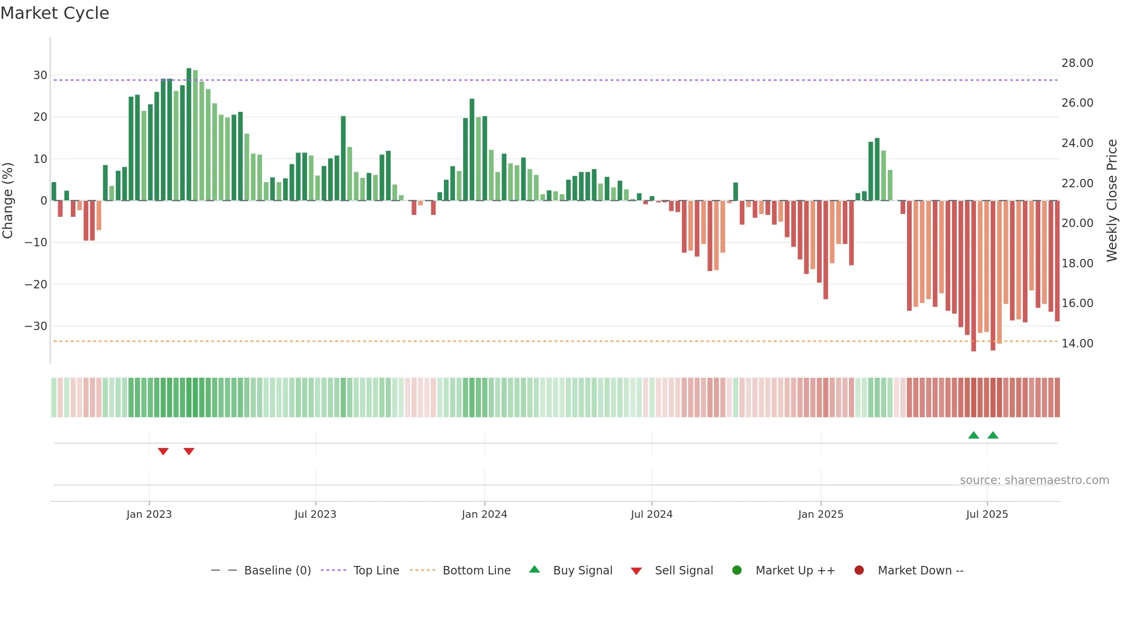This screenshot has height=632, width=1125.
Task: Click the last red bar at the chart's right edge
Action: pos(1057,261)
